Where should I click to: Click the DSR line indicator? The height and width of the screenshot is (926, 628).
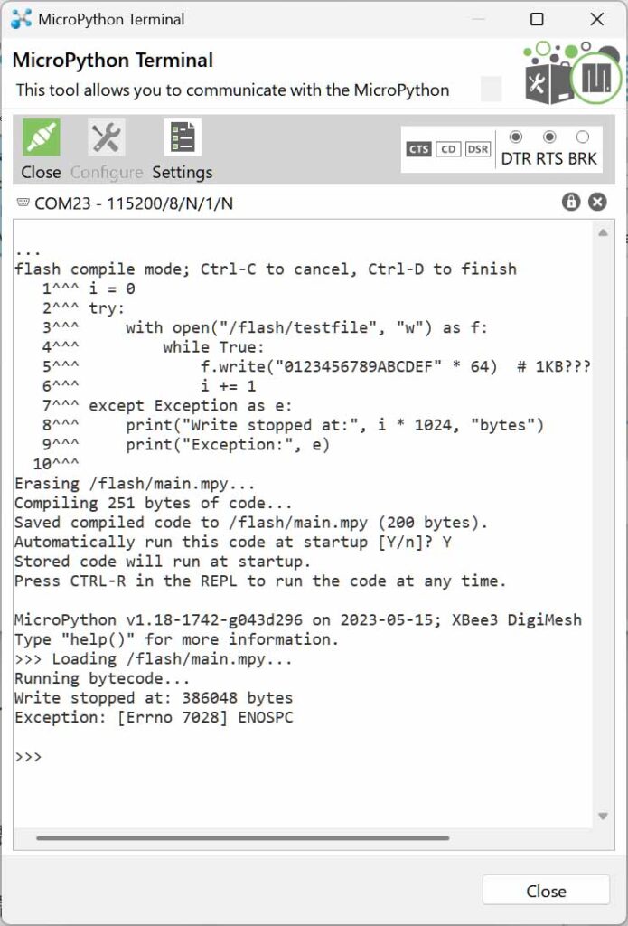coord(477,149)
